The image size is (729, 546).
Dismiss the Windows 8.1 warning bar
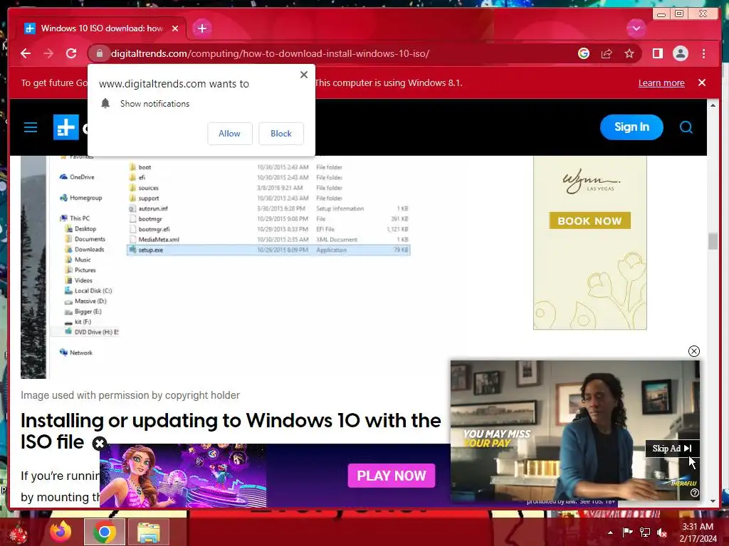[701, 82]
